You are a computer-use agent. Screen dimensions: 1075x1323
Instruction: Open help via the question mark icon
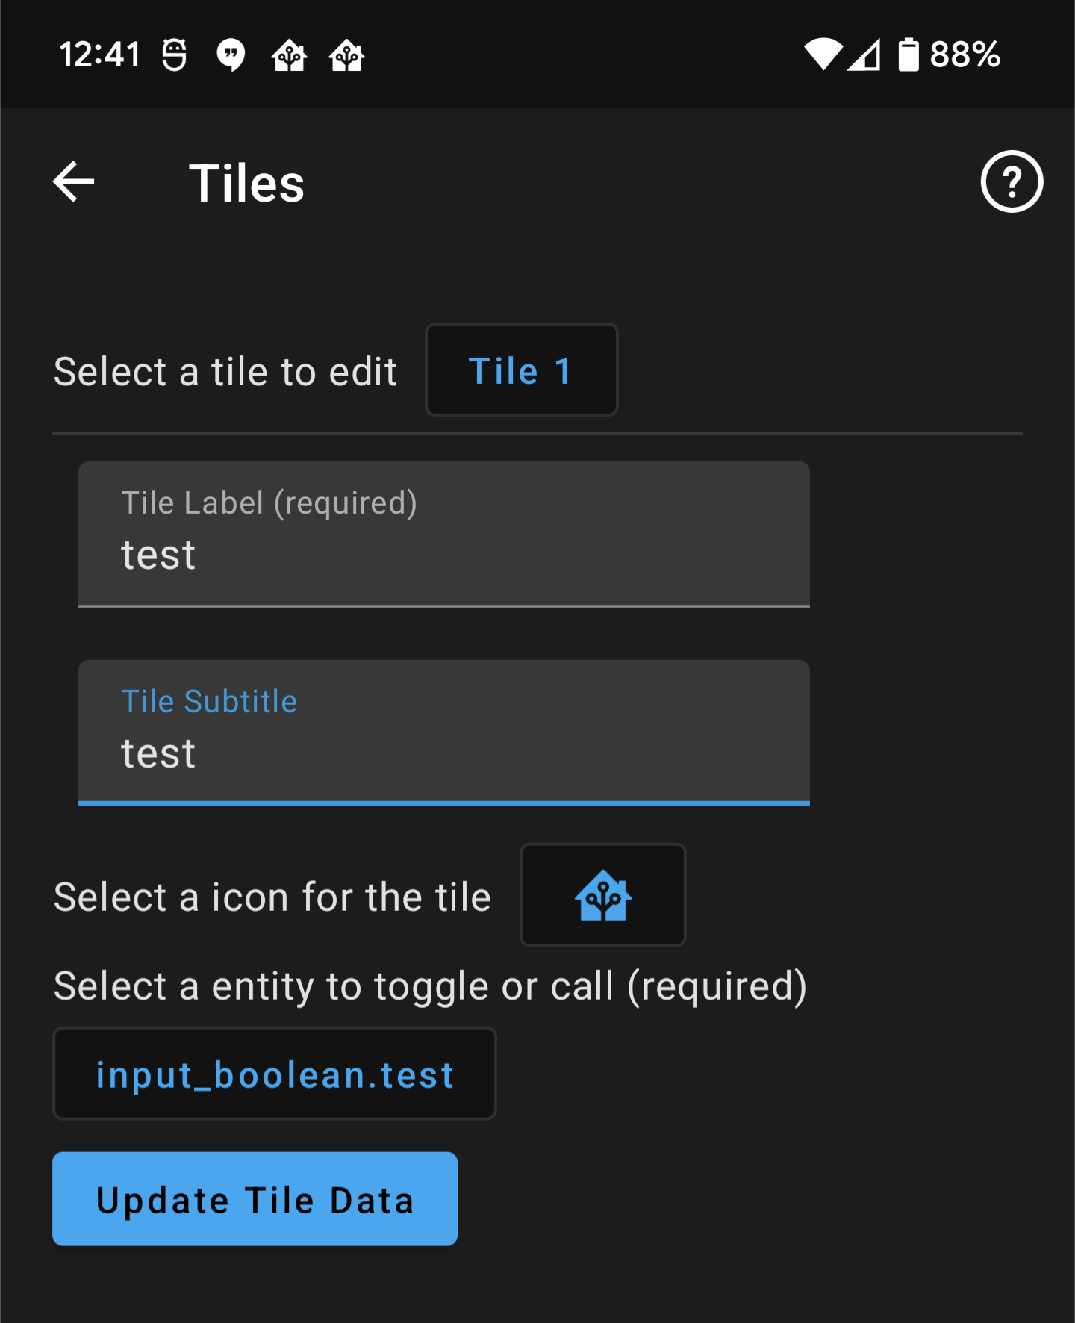(x=1012, y=181)
